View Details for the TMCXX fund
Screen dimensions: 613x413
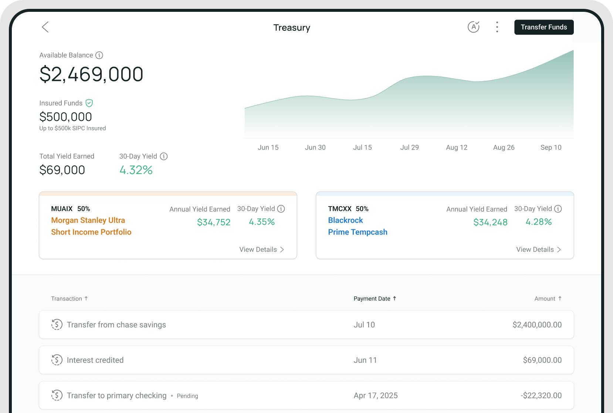539,249
